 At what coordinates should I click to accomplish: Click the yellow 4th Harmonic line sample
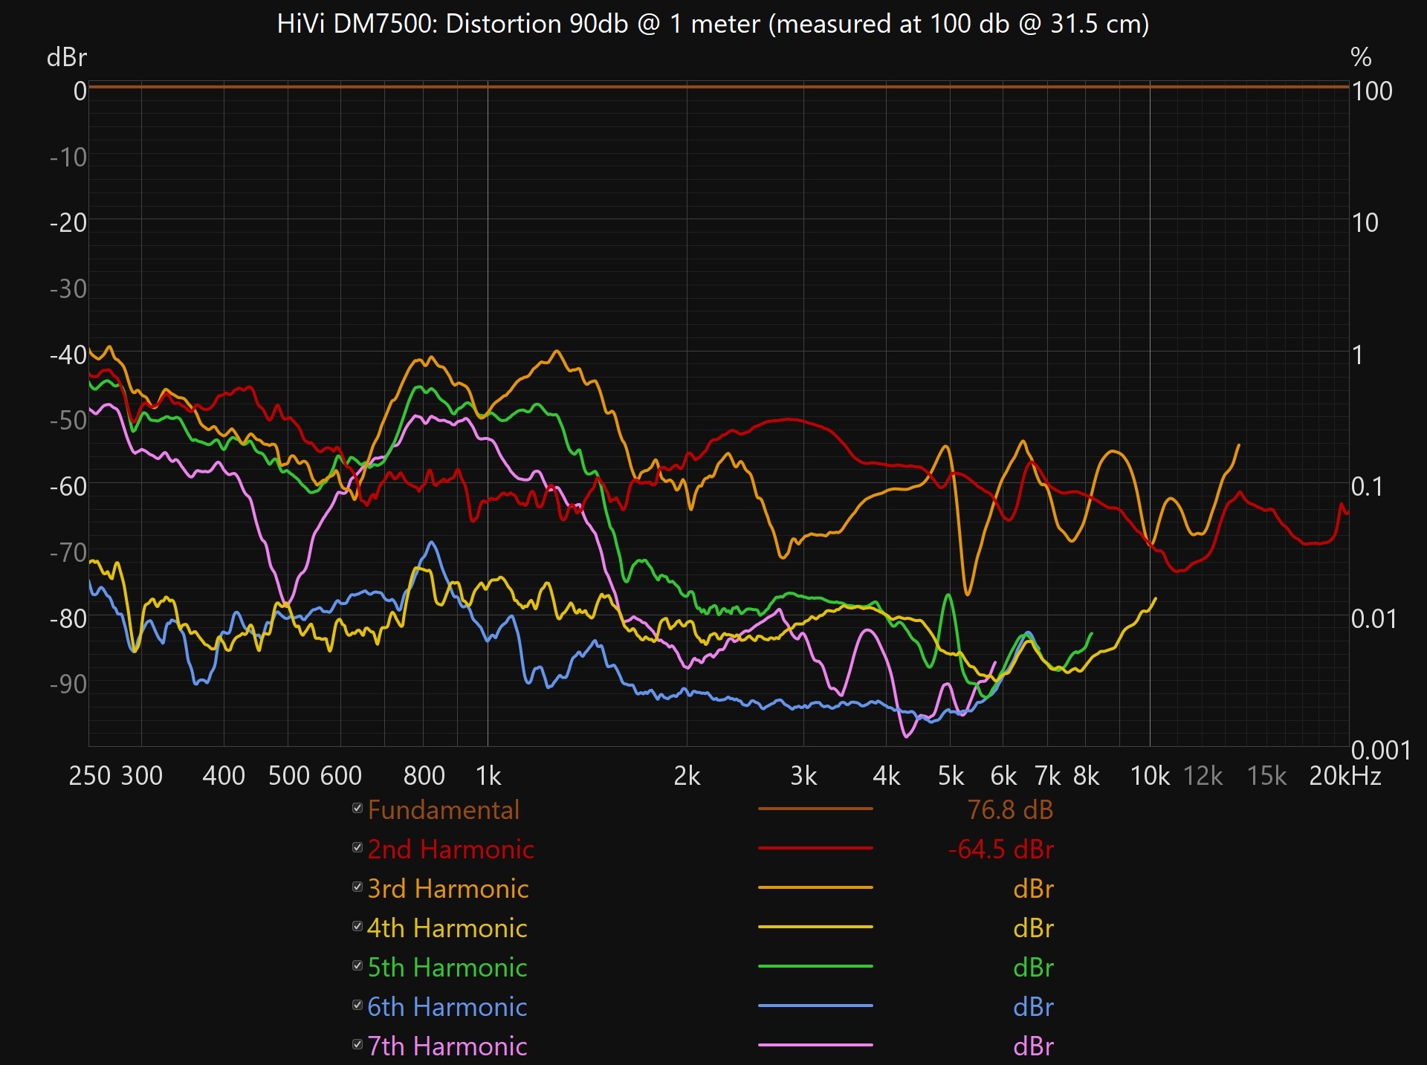tap(815, 927)
